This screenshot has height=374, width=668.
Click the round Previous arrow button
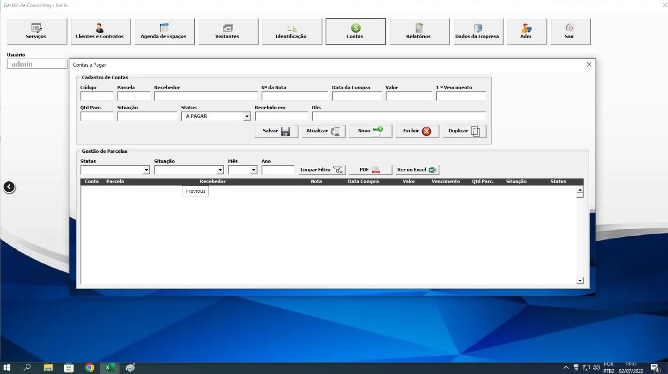[x=9, y=187]
